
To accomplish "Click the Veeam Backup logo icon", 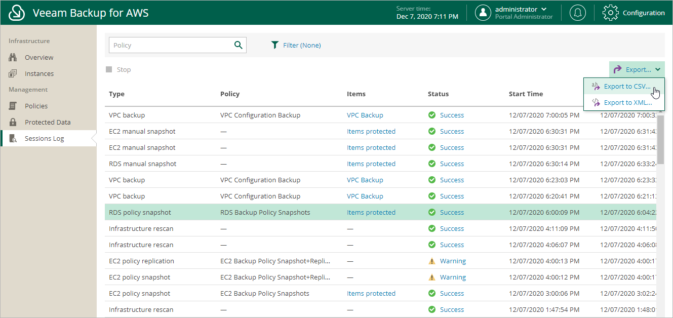I will coord(17,13).
